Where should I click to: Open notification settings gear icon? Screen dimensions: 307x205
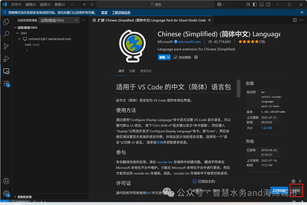tap(293, 181)
